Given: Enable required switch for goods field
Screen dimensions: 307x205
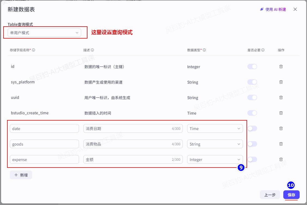Looking at the screenshot, I should (252, 144).
